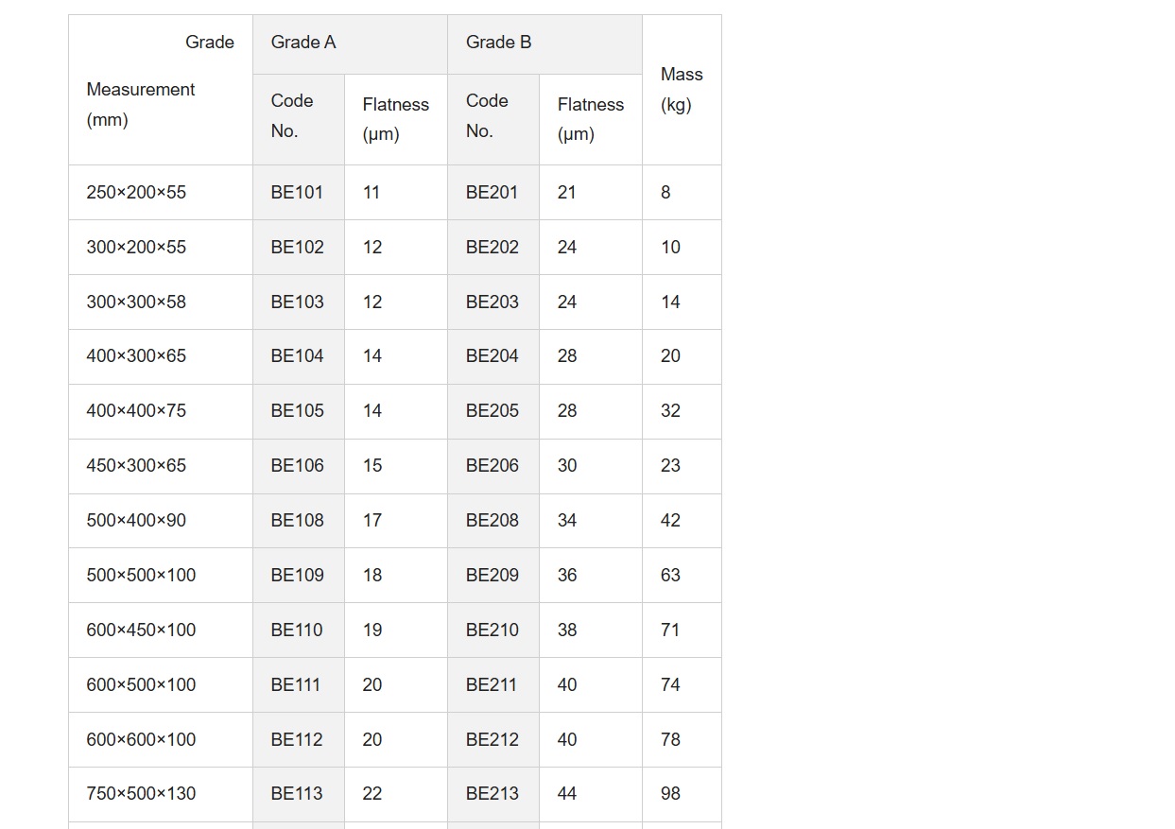Click the 500×500×100 measurement cell
Viewport: 1175px width, 829px height.
161,575
